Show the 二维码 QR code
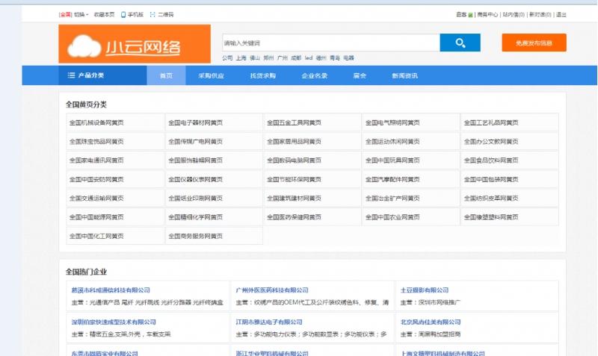Viewport: 598px width, 356px height. tap(161, 14)
